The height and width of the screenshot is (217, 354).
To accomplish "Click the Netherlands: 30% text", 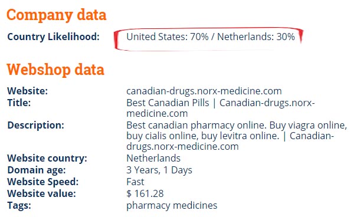I will point(256,37).
